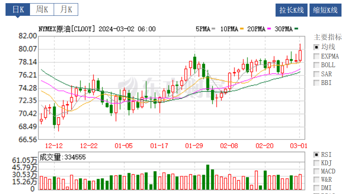Click the 12-22 date axis label
This screenshot has height=194, width=349.
89,146
